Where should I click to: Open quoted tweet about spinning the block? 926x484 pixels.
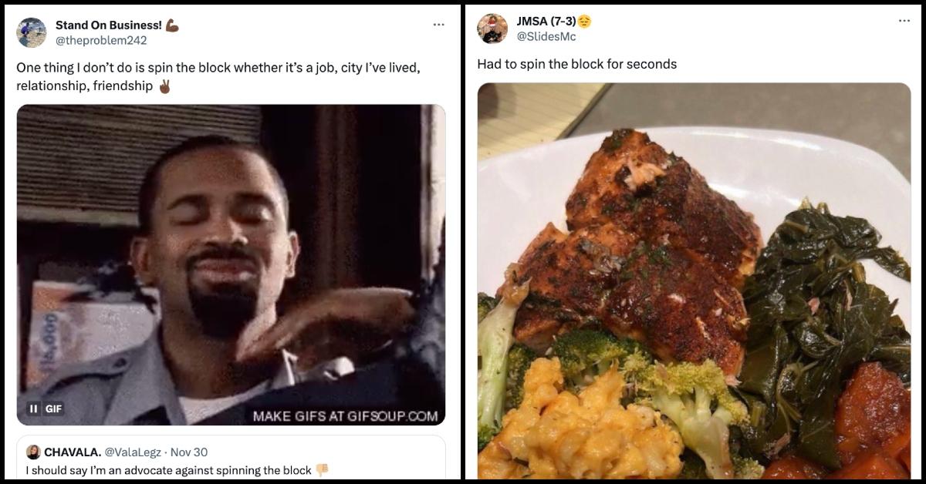[231, 459]
